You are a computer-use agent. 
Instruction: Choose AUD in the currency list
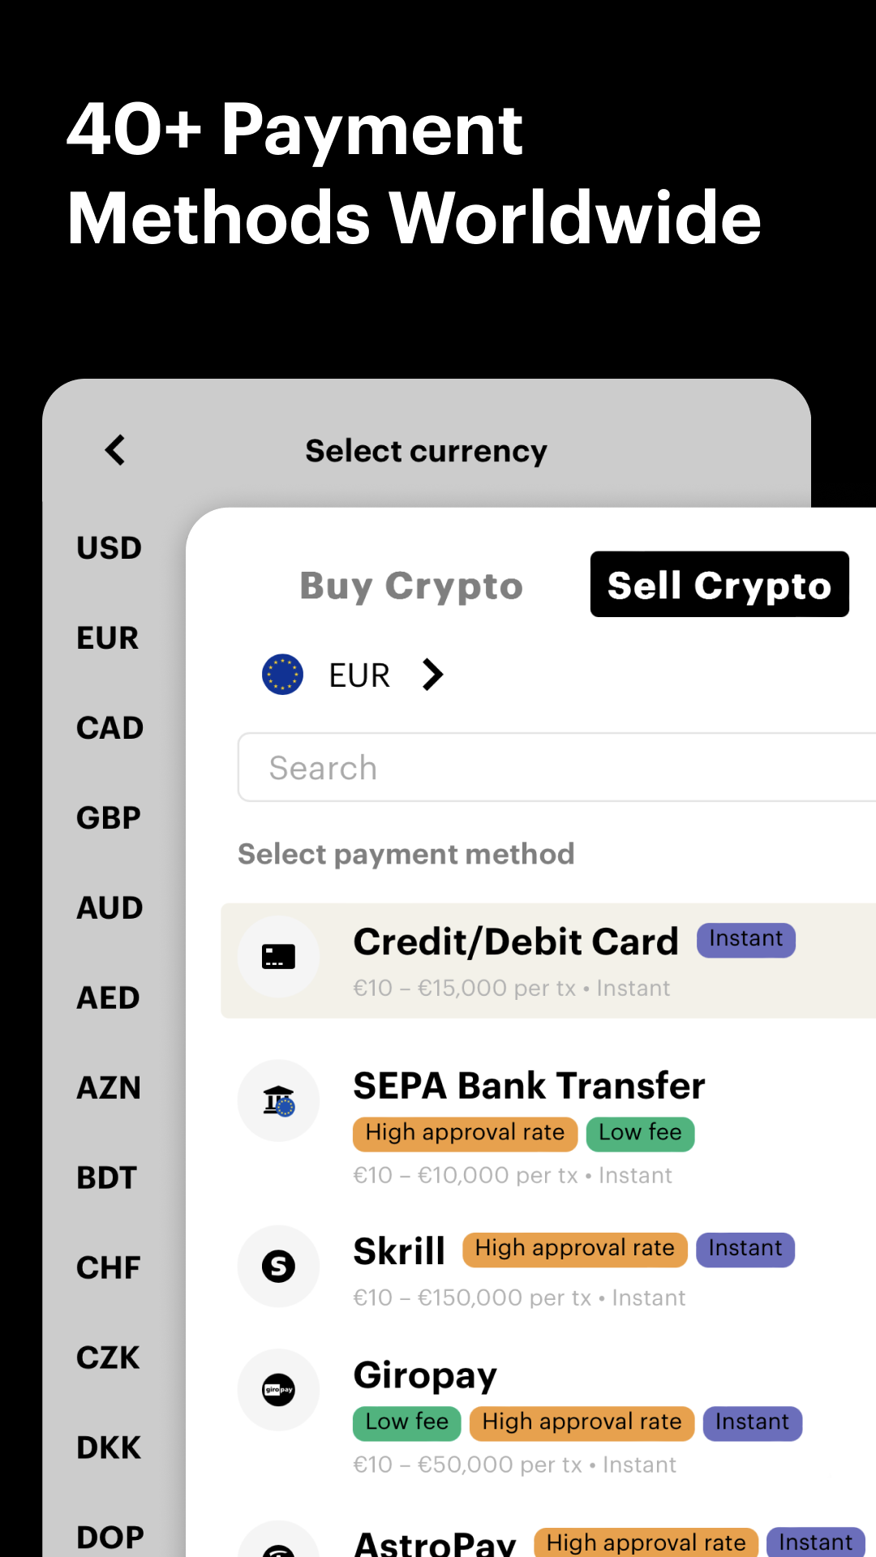[x=109, y=908]
